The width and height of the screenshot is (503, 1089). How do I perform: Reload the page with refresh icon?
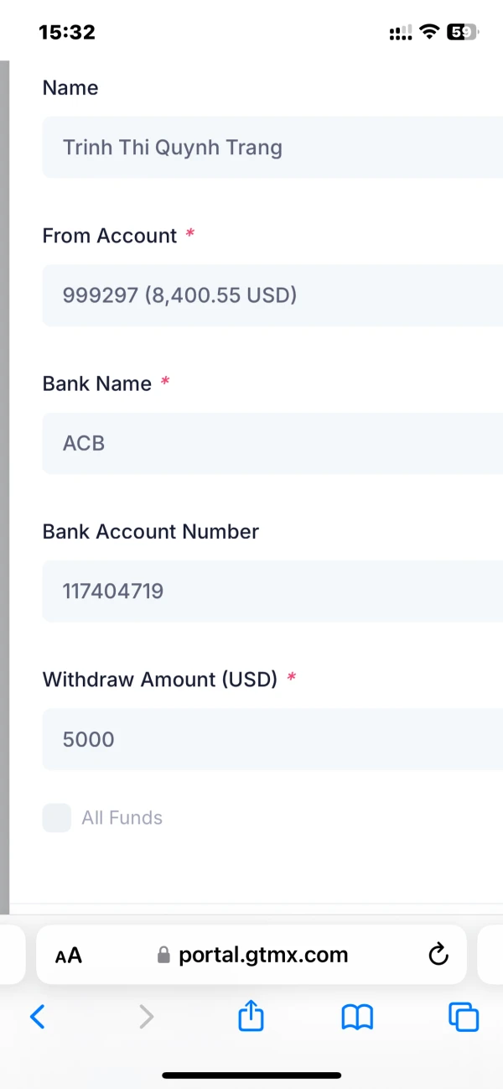pos(438,955)
